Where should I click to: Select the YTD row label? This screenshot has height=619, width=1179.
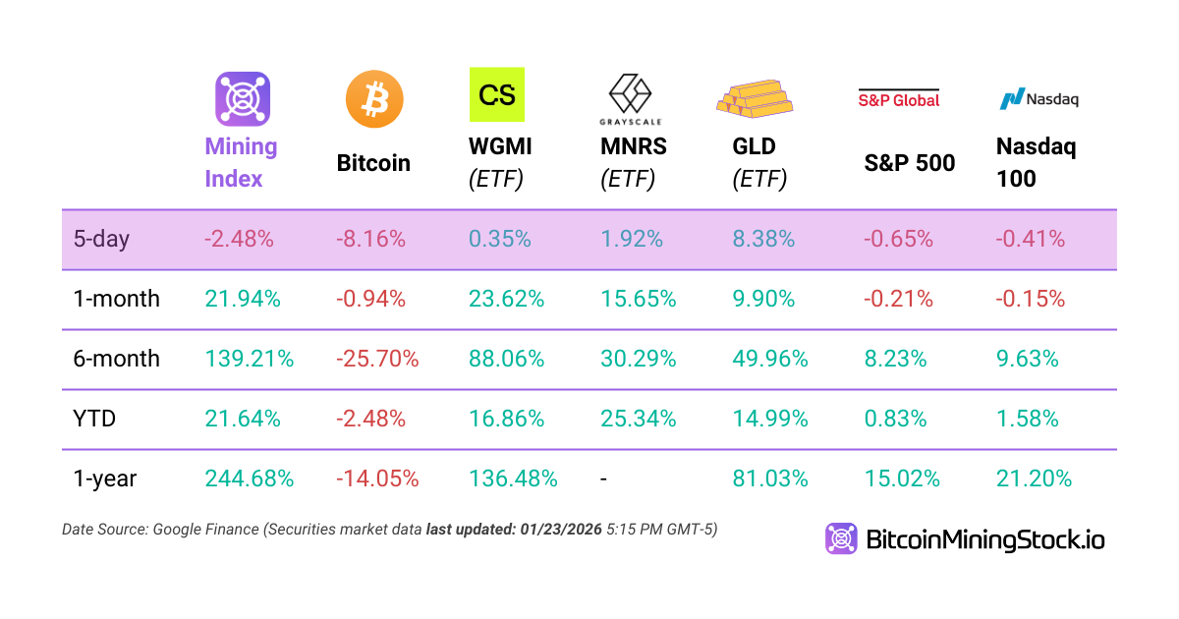pyautogui.click(x=95, y=419)
